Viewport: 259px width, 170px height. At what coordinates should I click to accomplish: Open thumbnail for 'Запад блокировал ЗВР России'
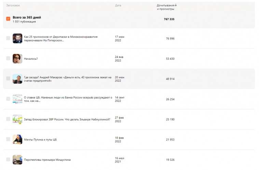[17, 119]
